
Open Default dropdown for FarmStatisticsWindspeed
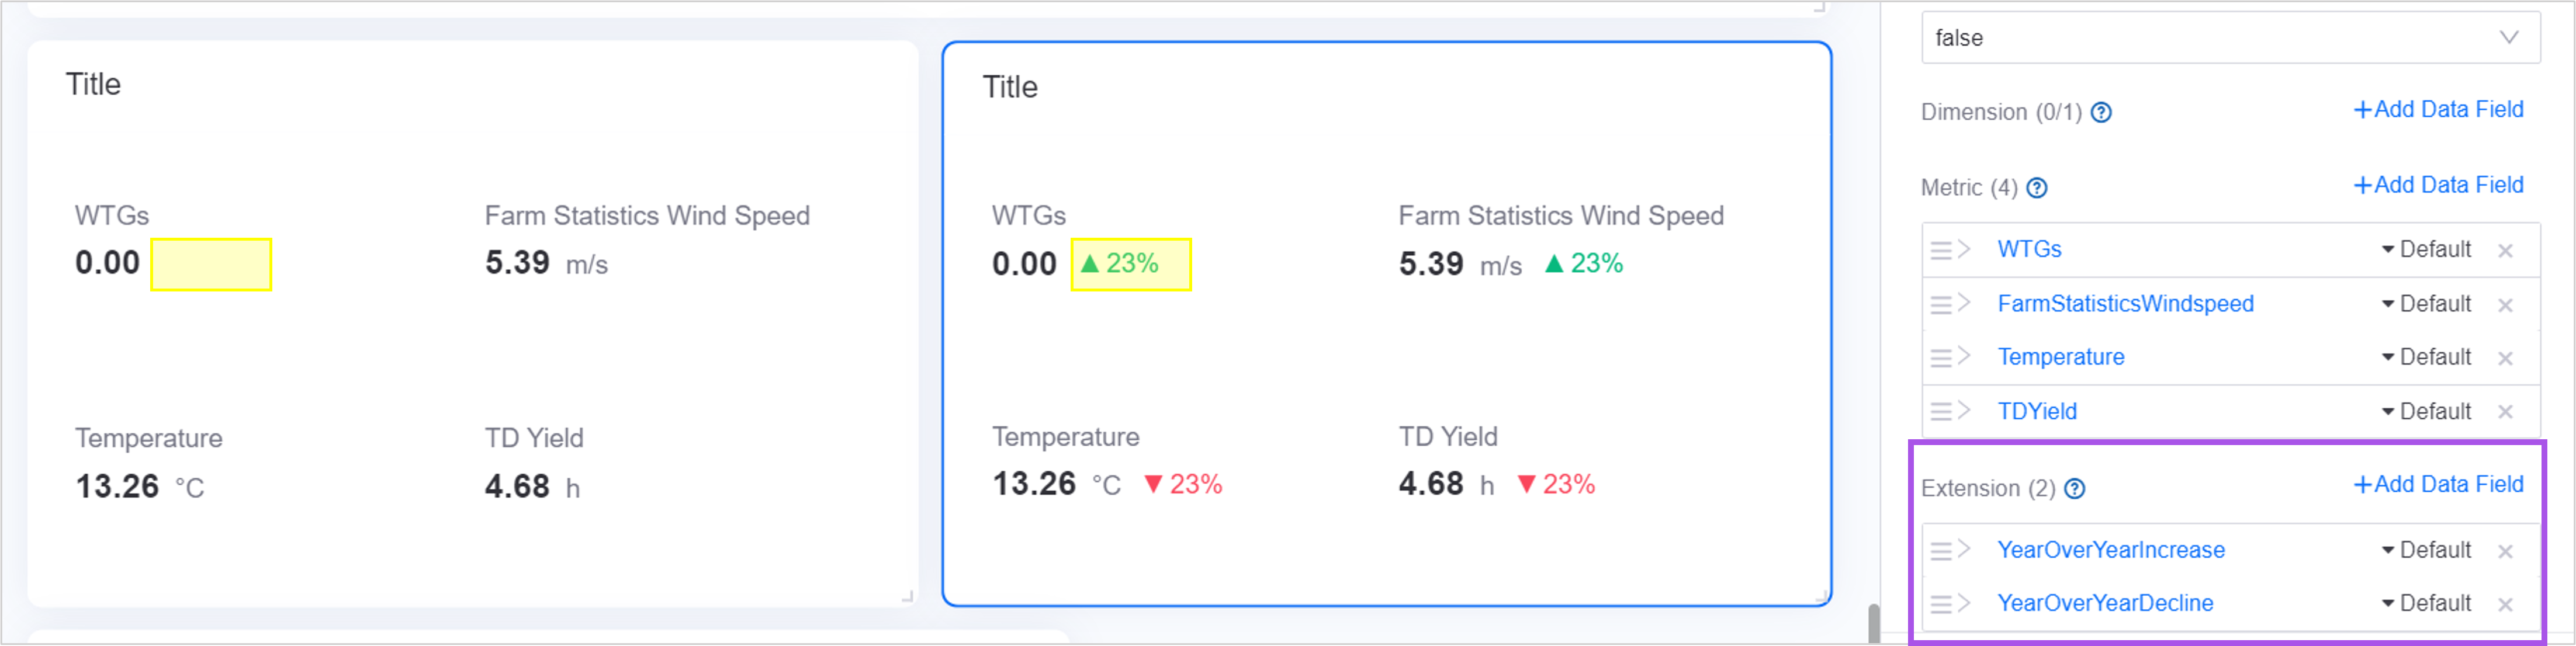(x=2426, y=304)
